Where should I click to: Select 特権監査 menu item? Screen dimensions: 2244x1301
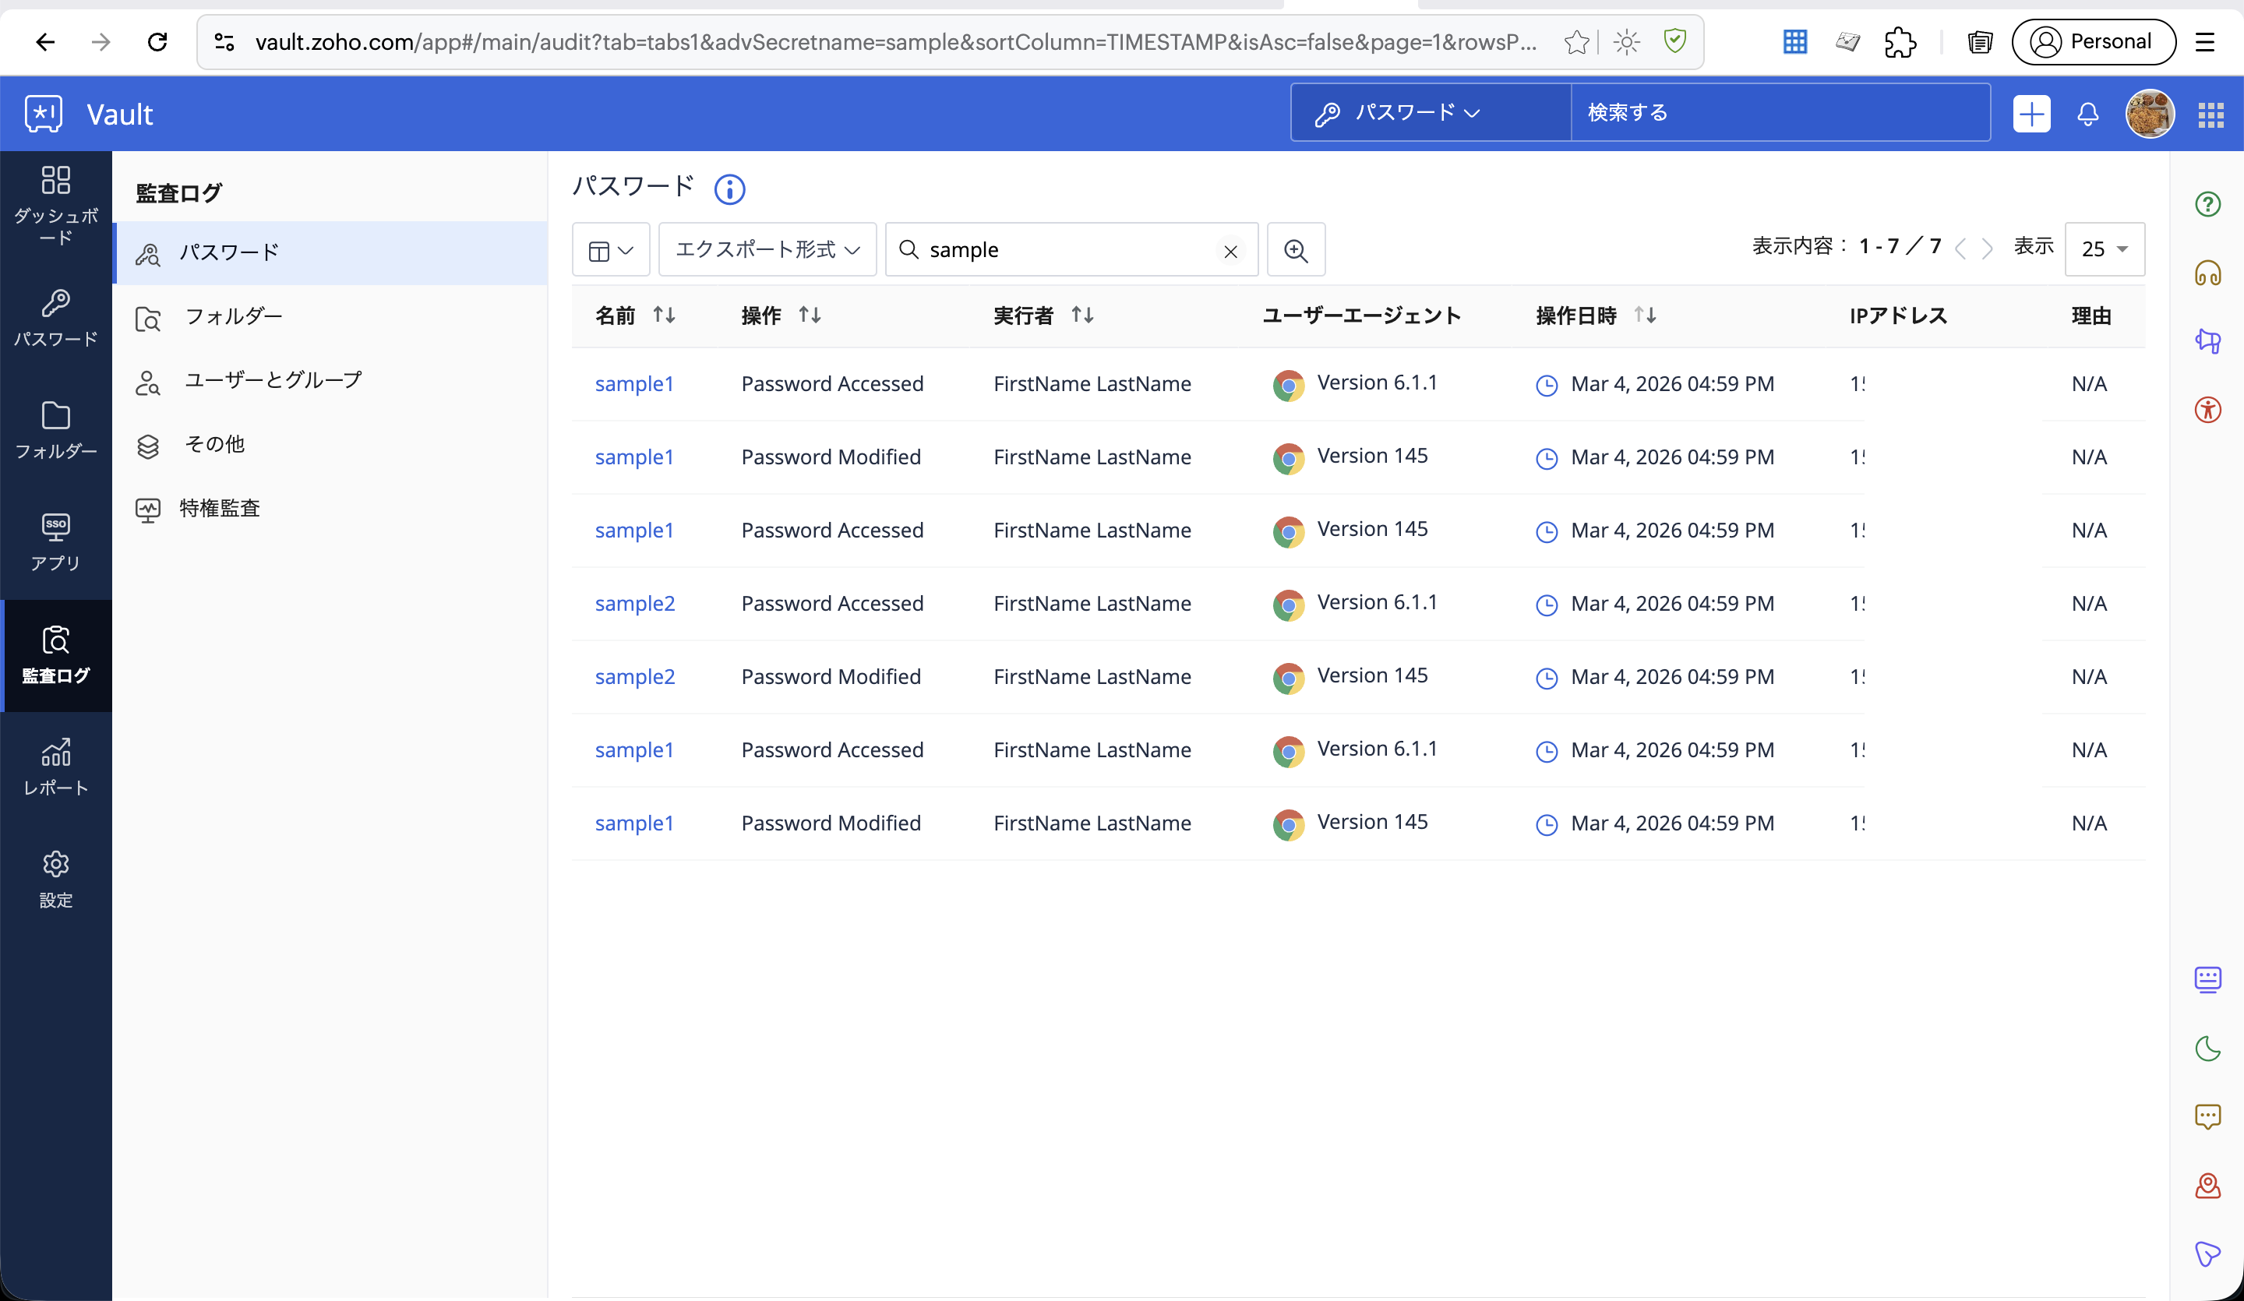coord(219,509)
